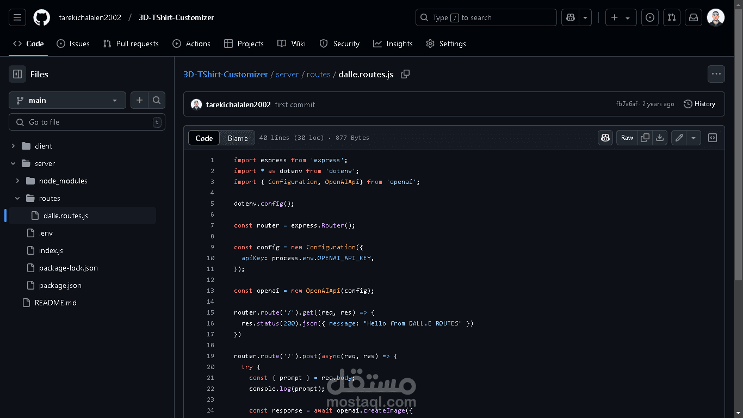Open the global navigation hamburger menu
Image resolution: width=743 pixels, height=418 pixels.
(x=17, y=17)
